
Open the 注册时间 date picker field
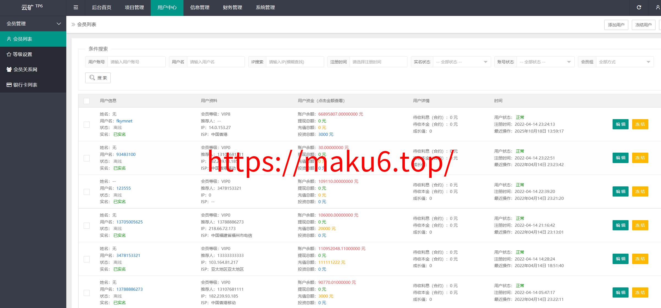pyautogui.click(x=378, y=62)
